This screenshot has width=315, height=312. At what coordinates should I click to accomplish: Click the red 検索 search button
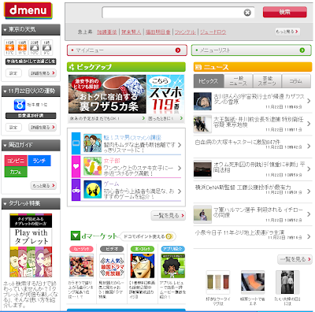(285, 12)
